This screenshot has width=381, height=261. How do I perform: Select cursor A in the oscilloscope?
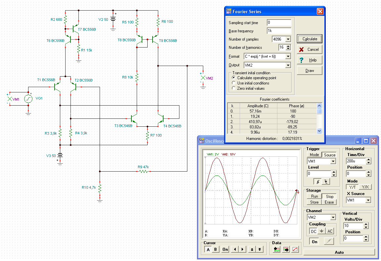(208, 249)
